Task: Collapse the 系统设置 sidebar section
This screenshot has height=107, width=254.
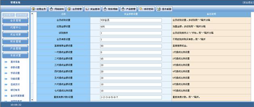Action: [15, 55]
